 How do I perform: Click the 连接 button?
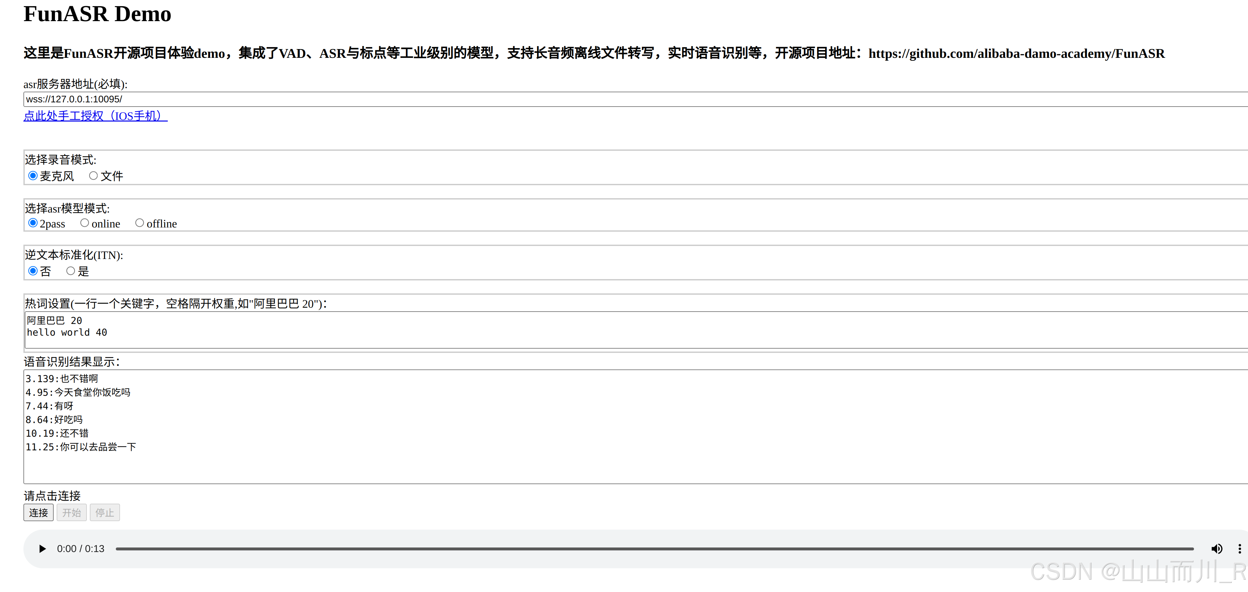click(x=38, y=513)
